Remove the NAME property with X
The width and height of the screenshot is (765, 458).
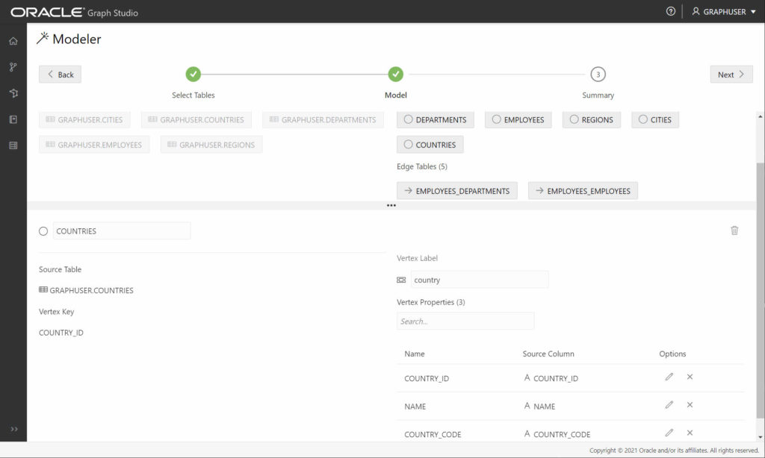click(690, 405)
